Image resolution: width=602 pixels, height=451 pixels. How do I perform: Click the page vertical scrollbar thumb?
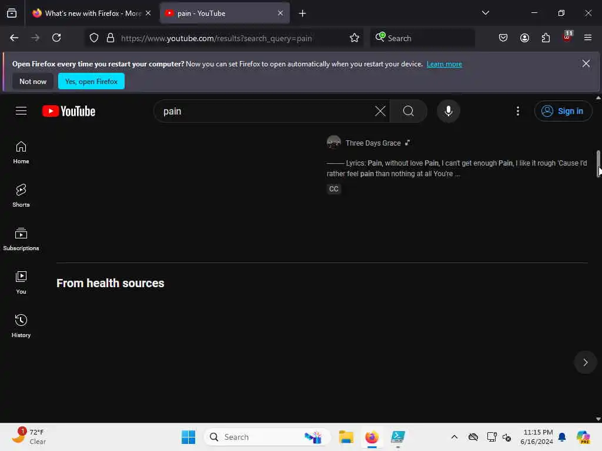tap(598, 163)
